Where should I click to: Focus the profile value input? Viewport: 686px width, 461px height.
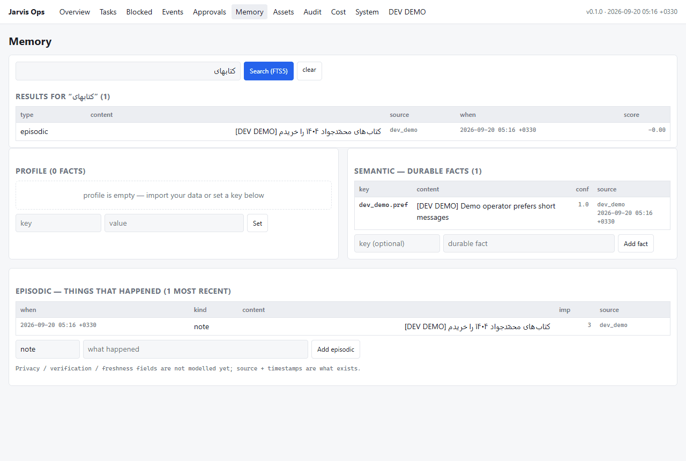tap(174, 223)
